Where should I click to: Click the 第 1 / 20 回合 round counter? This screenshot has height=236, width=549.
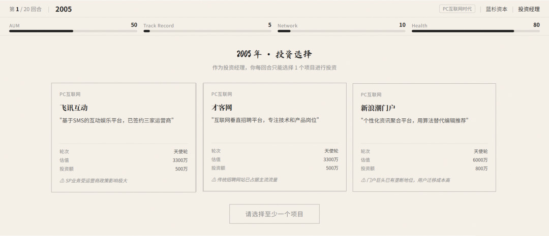25,9
